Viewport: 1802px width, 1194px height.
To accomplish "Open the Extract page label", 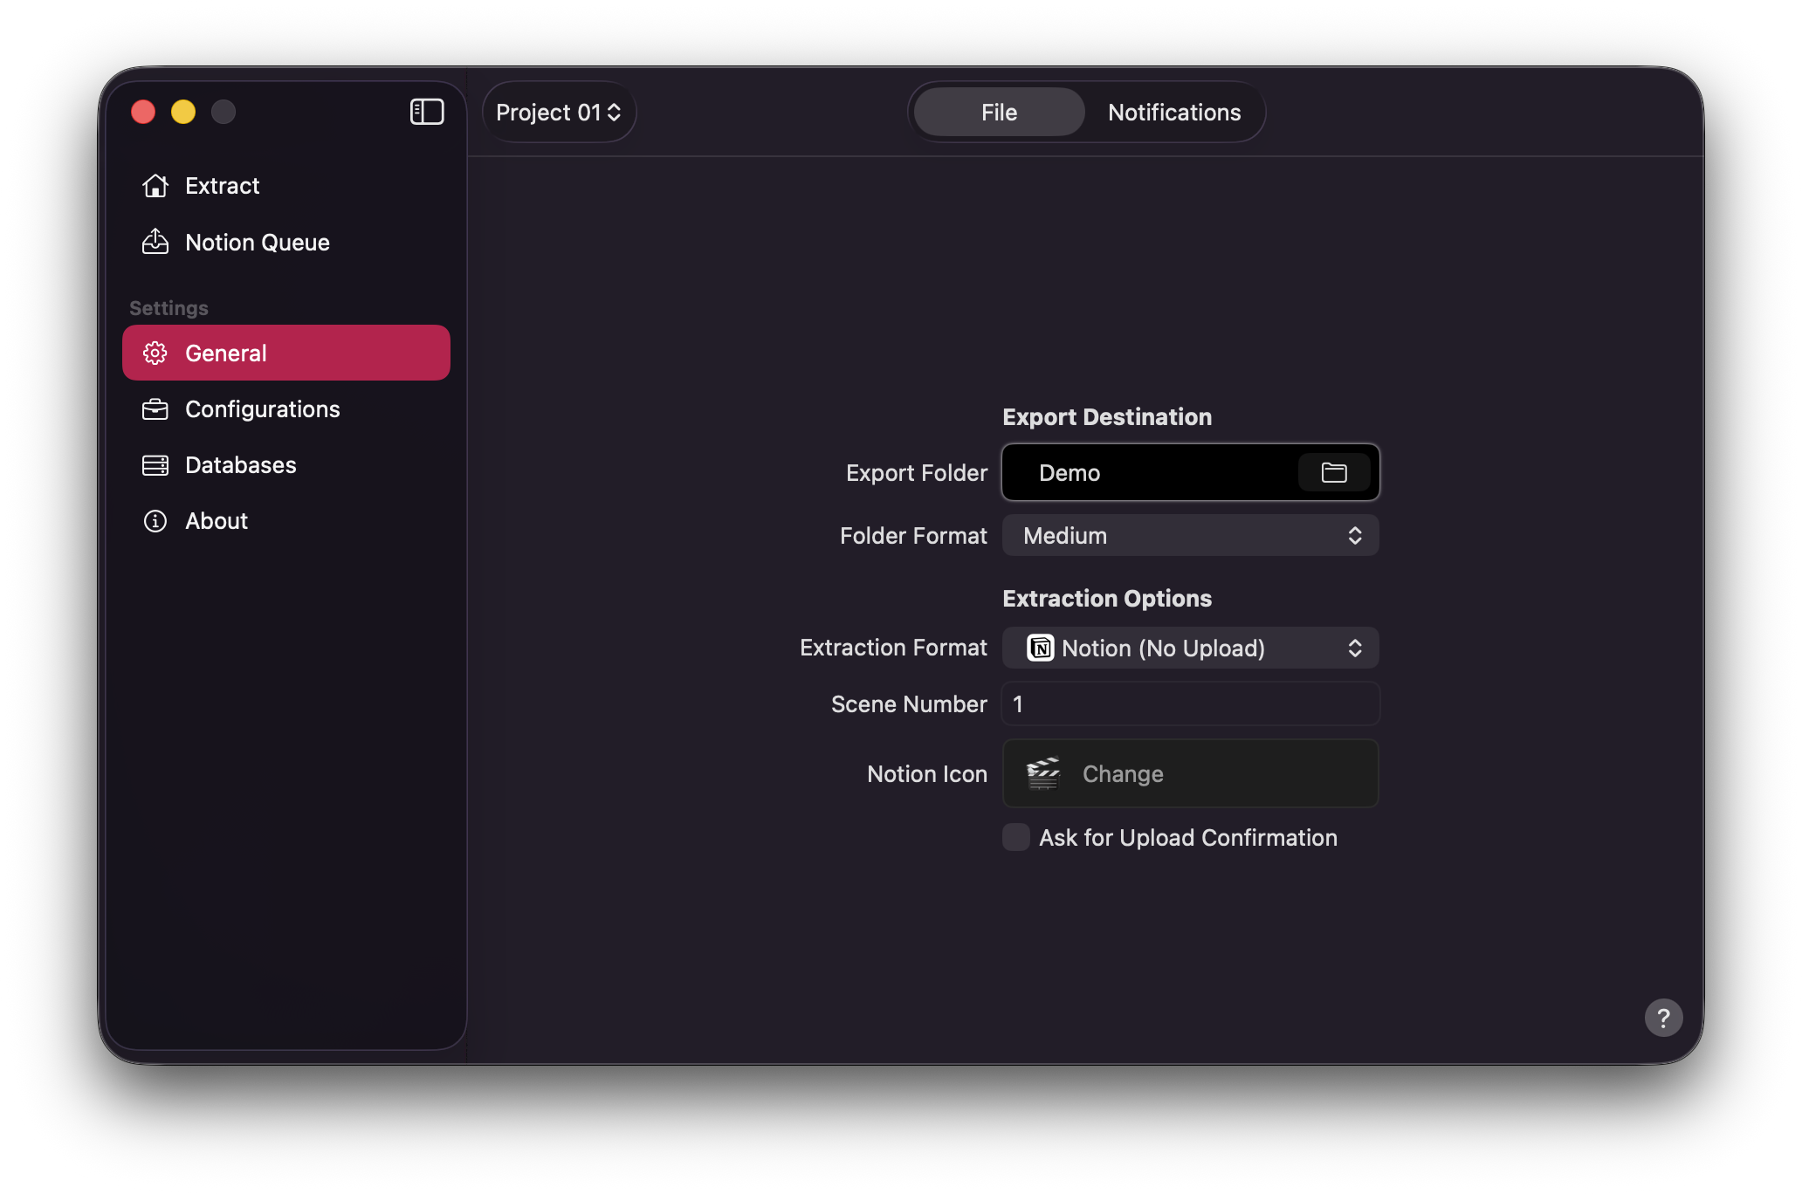I will pos(222,186).
